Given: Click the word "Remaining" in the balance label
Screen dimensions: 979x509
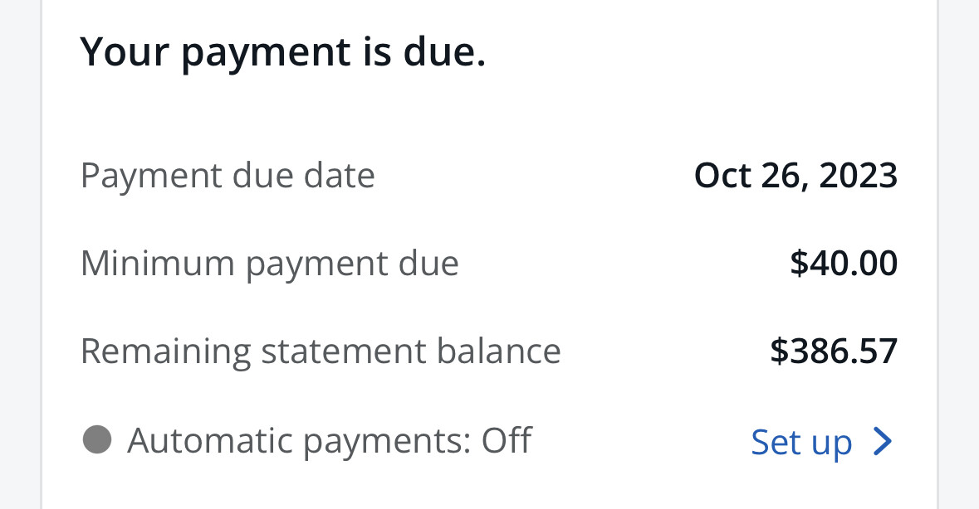Looking at the screenshot, I should pyautogui.click(x=165, y=351).
